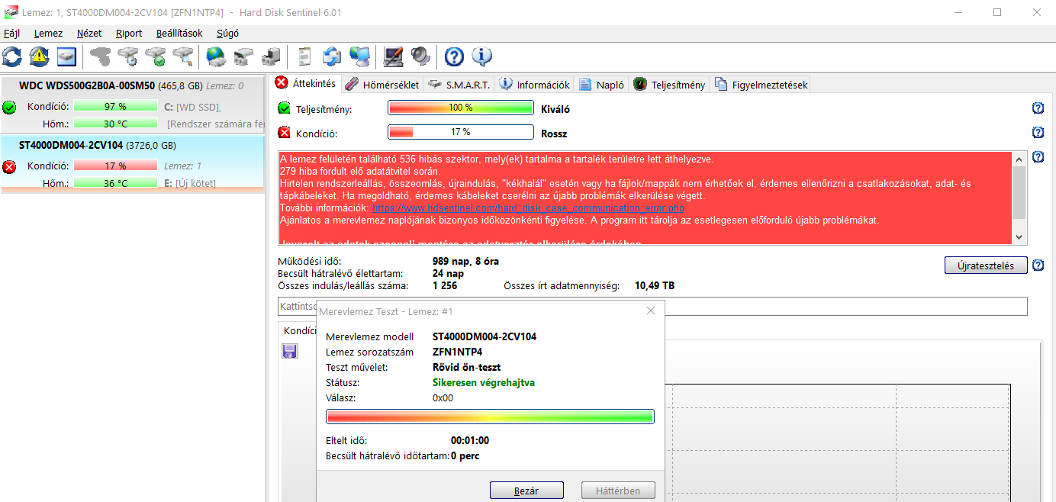Select the WDC WDS500G2B0A-00SM50 disk entry

(x=133, y=105)
